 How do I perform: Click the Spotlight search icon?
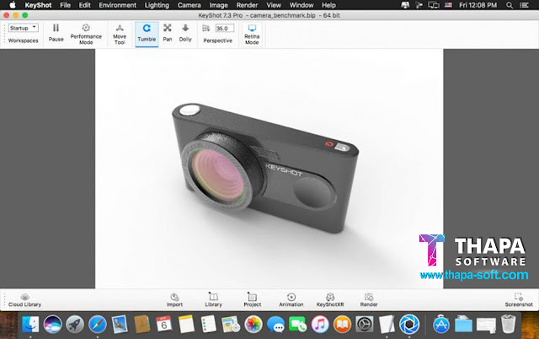[510, 5]
